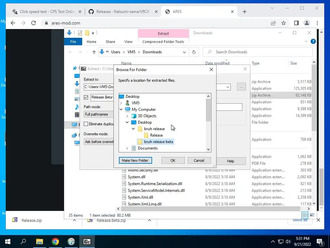
Task: Sort by the Size column header
Action: [293, 63]
